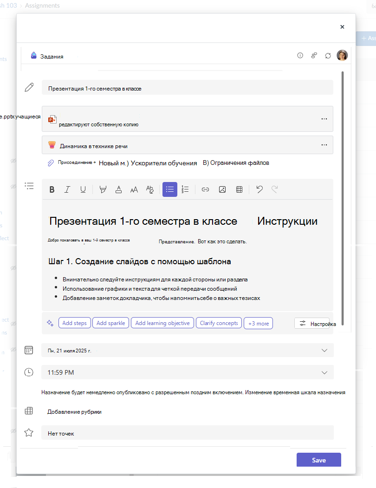Image resolution: width=376 pixels, height=488 pixels.
Task: Open more options for Динамика в технике речи
Action: (324, 145)
